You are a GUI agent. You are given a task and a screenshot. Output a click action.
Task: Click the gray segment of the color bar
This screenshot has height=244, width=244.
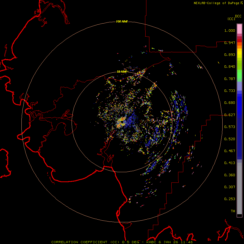pos(239,188)
